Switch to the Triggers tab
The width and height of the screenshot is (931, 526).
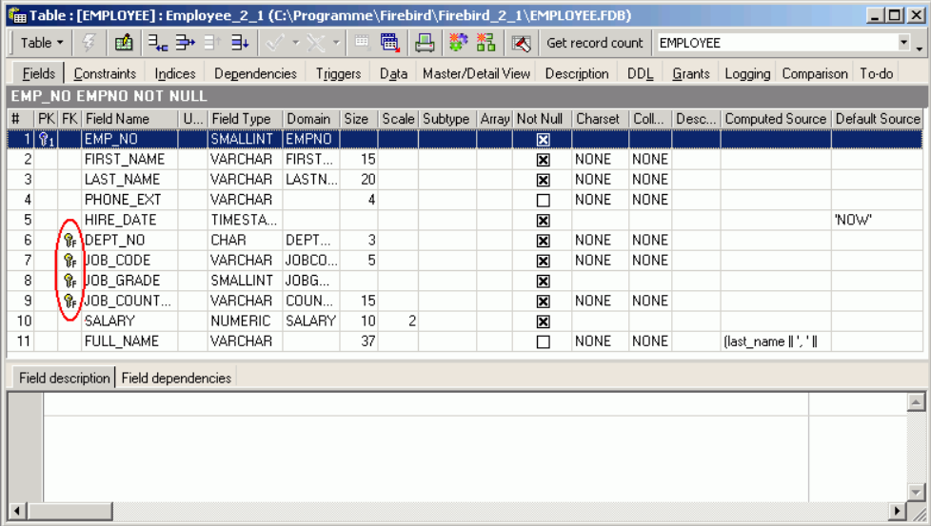(x=338, y=73)
